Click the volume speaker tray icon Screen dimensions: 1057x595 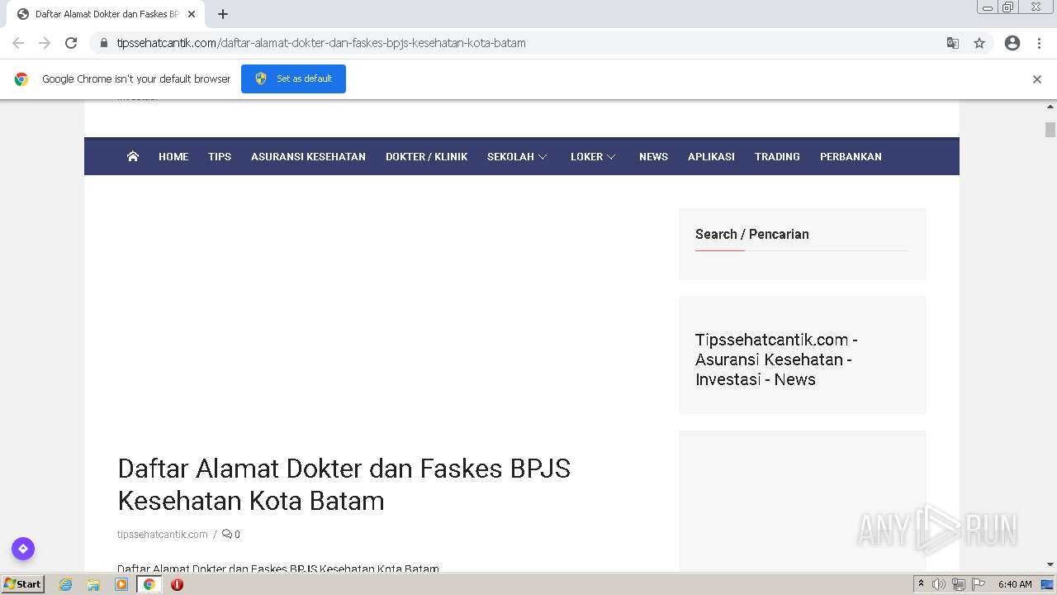coord(939,584)
